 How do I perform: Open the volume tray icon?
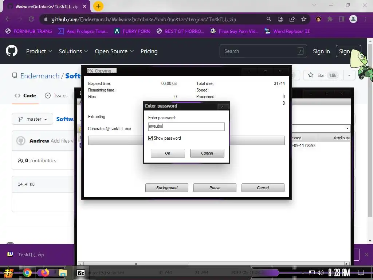pos(321,273)
